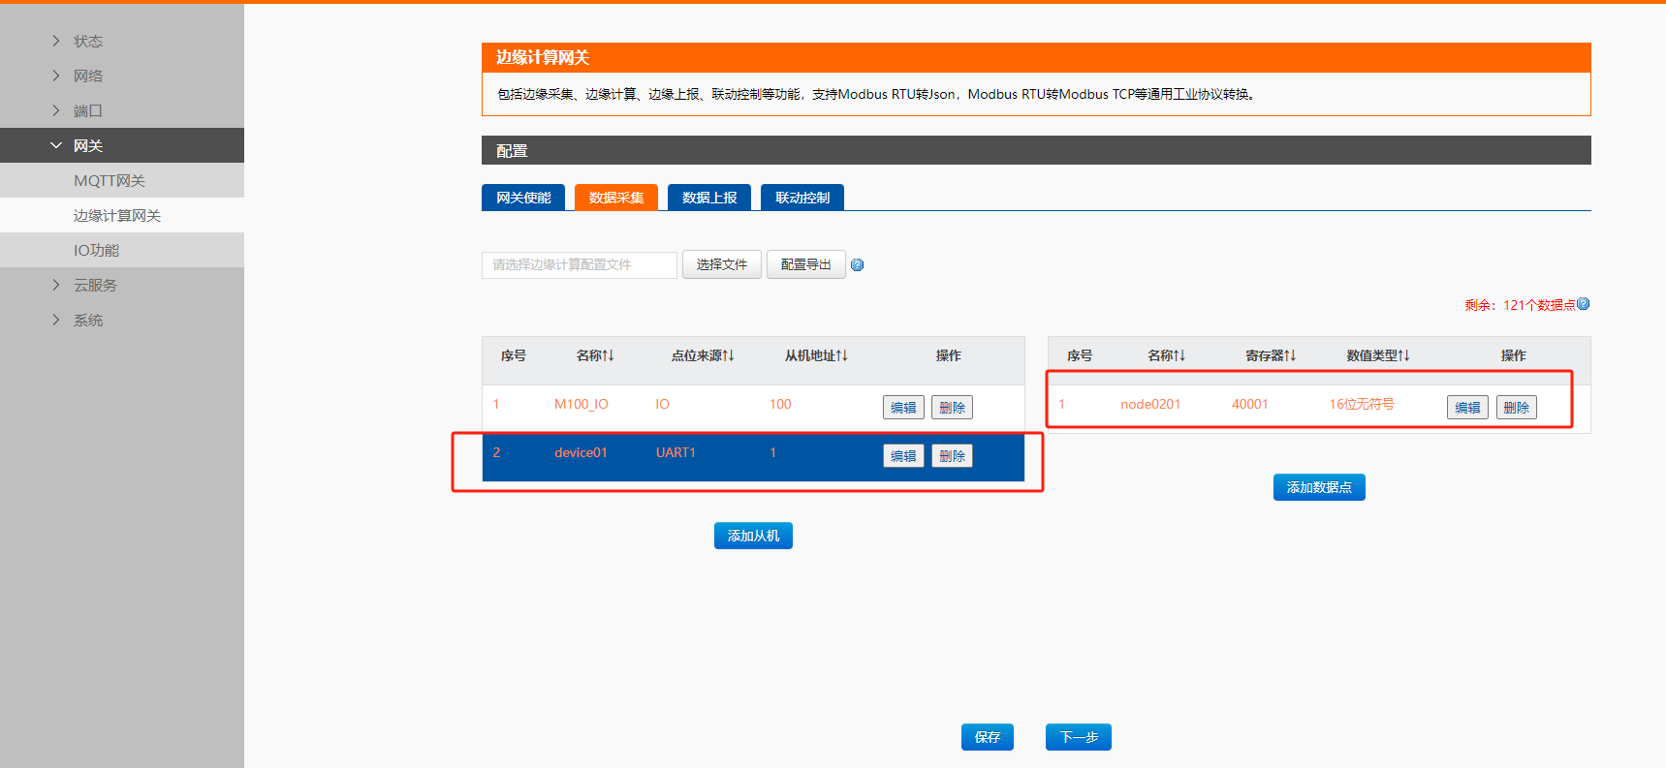Open MQTT网关 in the sidebar
Screen dimensions: 1666x768
click(110, 181)
